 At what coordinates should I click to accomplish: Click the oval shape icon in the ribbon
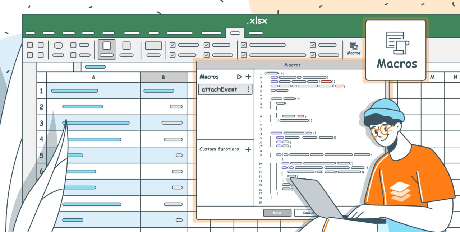58,46
